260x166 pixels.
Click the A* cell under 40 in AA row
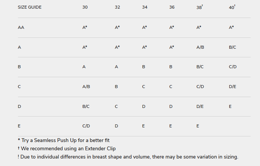pyautogui.click(x=231, y=27)
